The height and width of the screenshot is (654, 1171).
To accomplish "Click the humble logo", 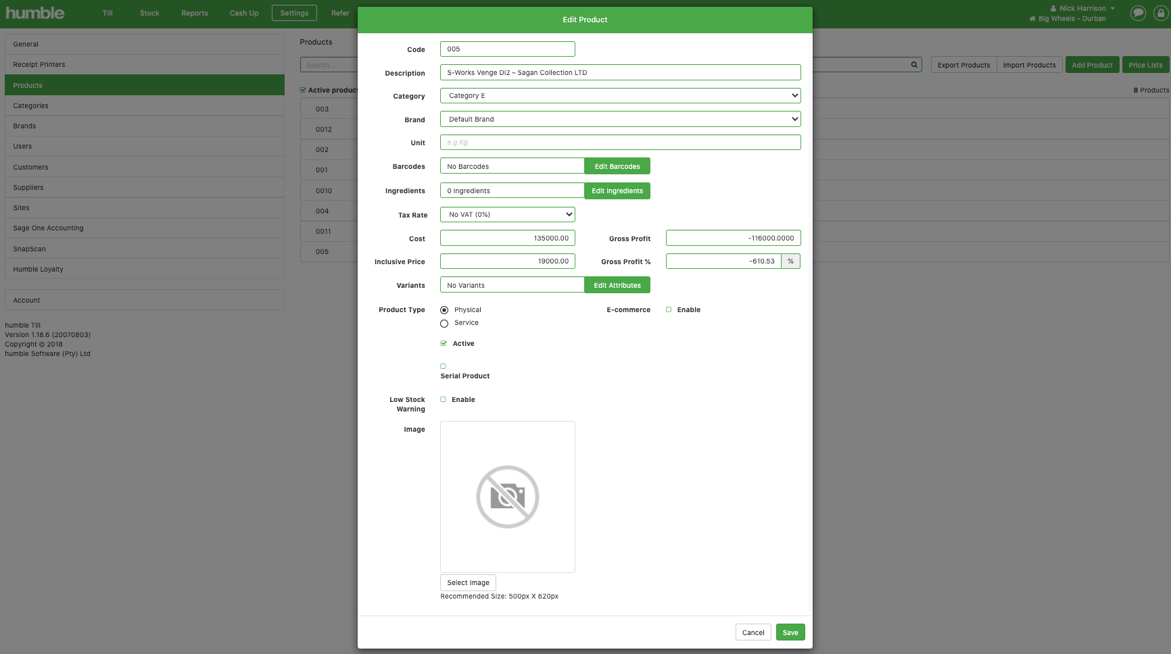I will click(x=35, y=13).
